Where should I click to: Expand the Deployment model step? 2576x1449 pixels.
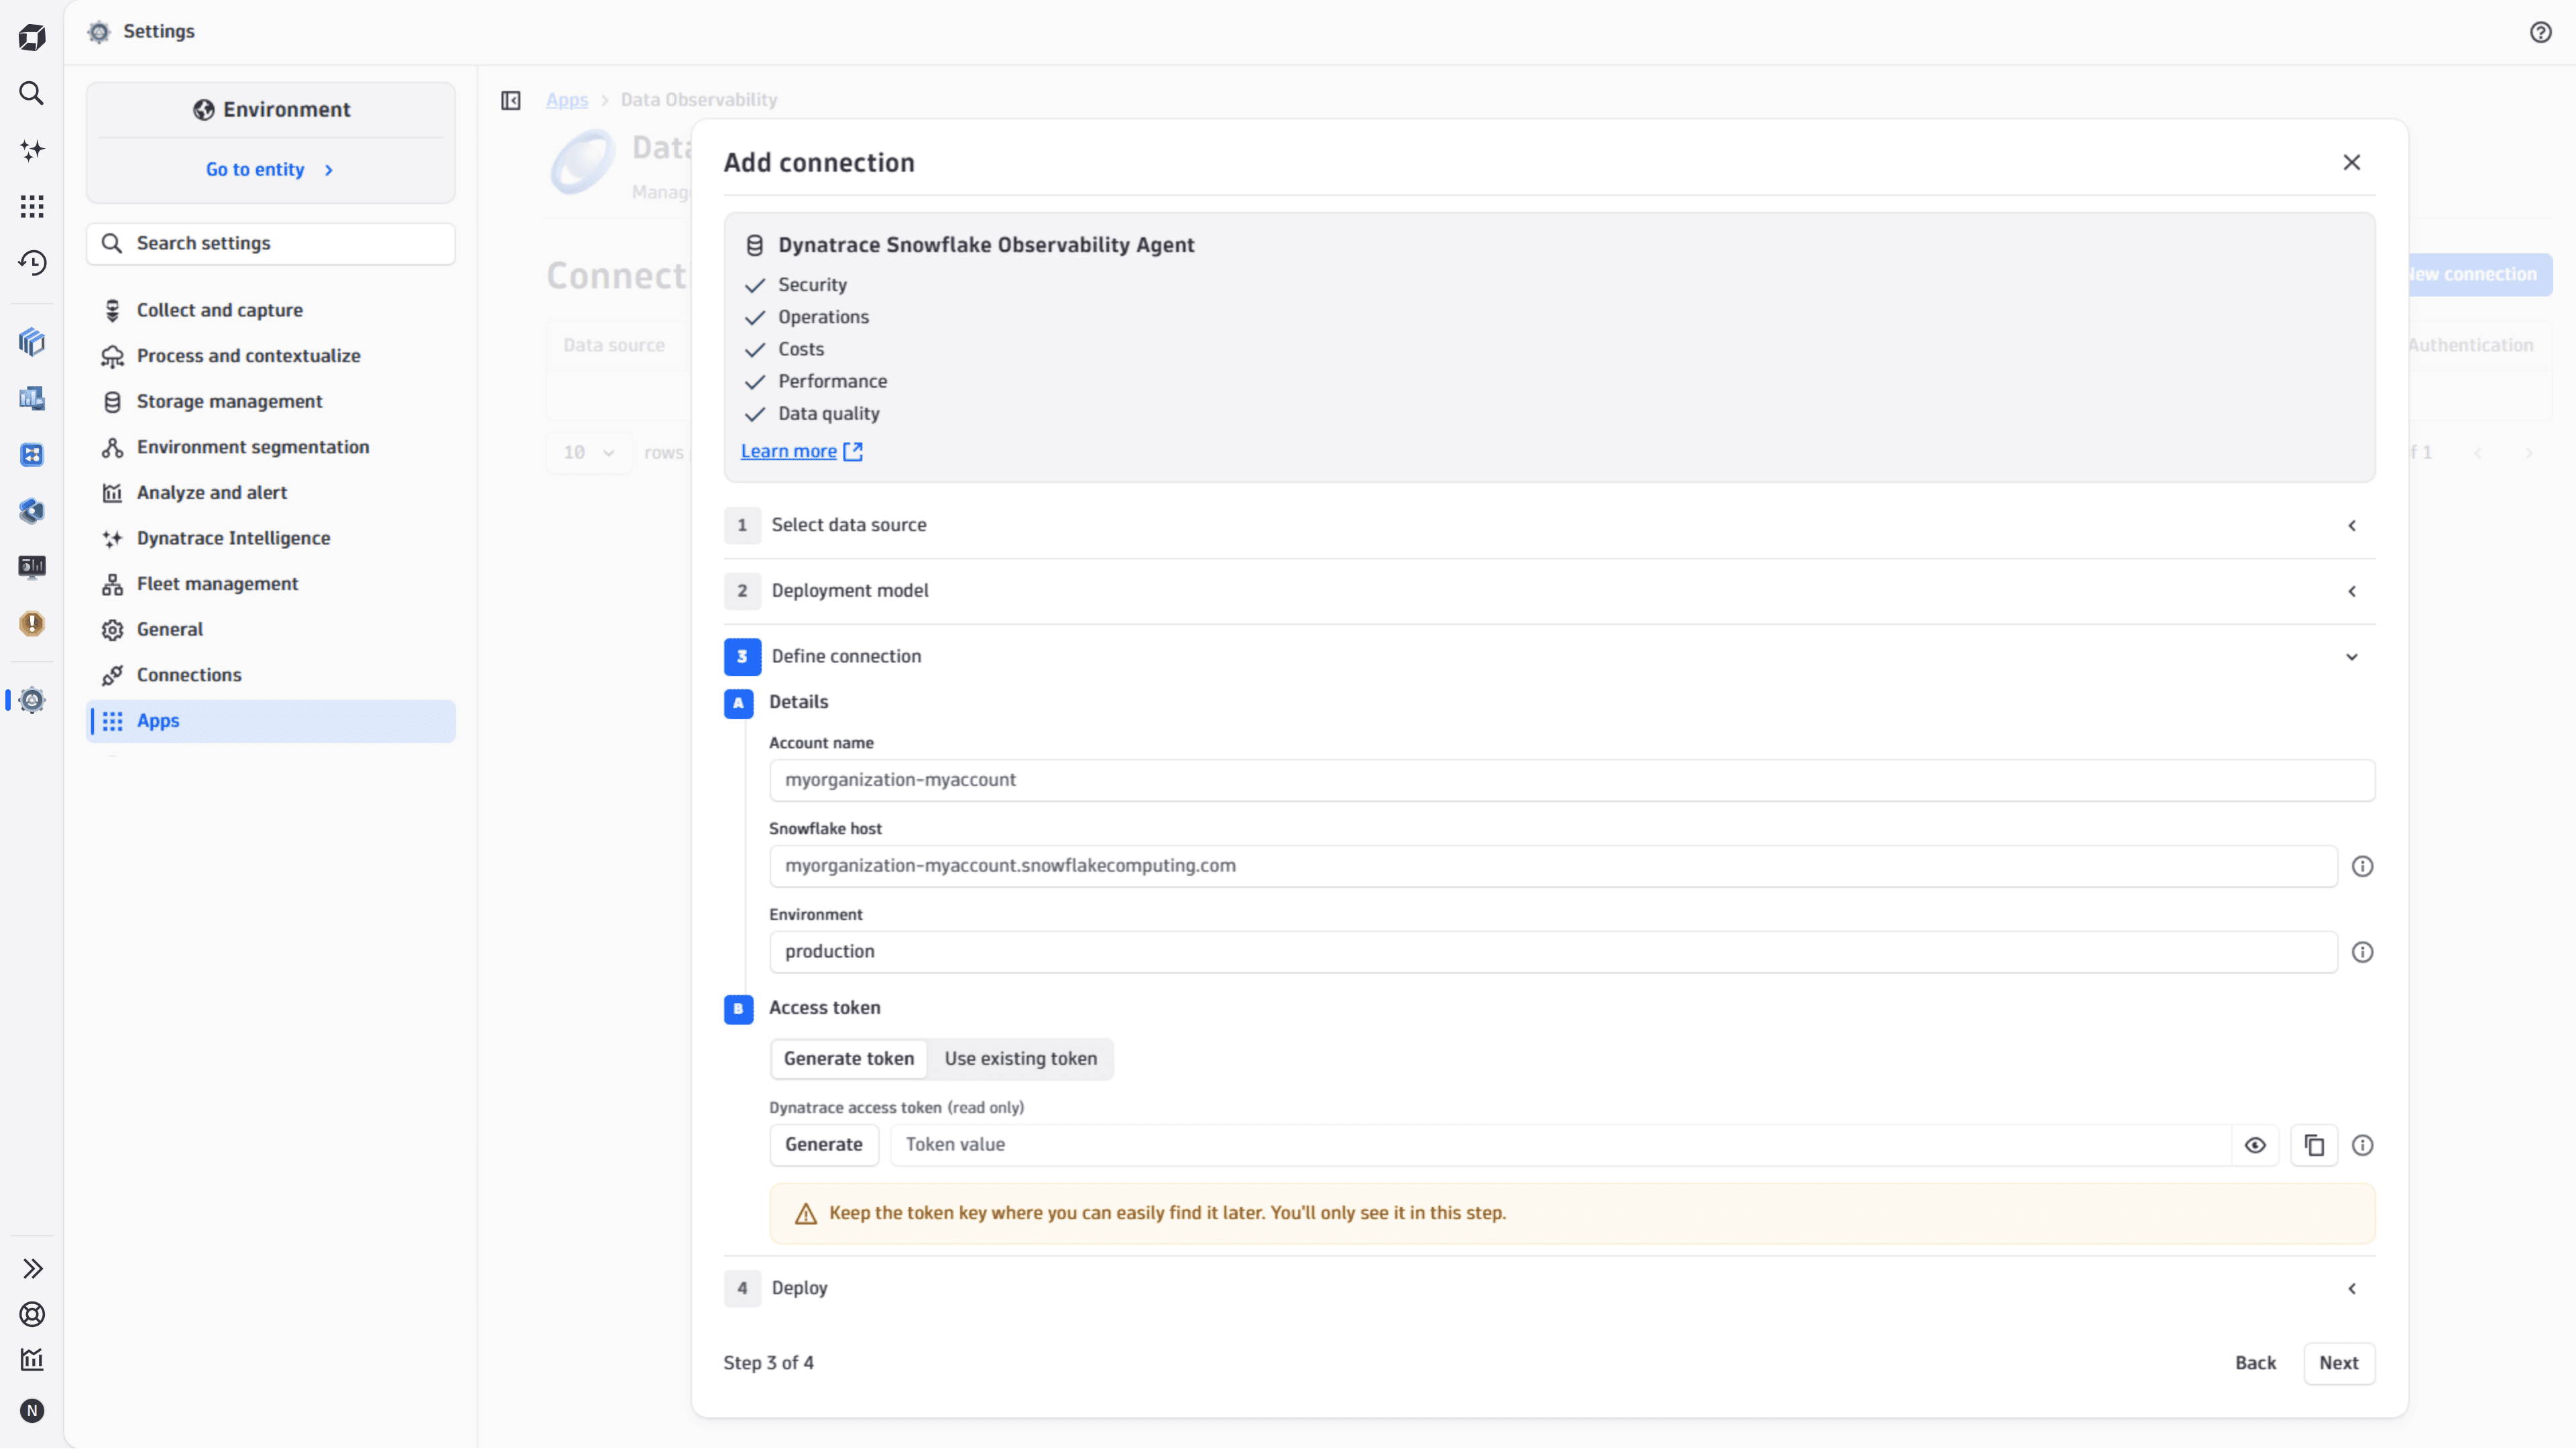click(1549, 591)
